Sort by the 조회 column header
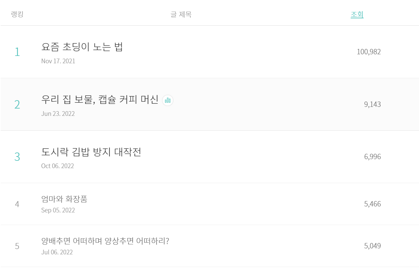 point(357,15)
